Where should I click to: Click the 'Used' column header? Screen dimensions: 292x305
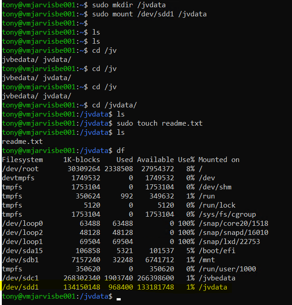pos(124,160)
